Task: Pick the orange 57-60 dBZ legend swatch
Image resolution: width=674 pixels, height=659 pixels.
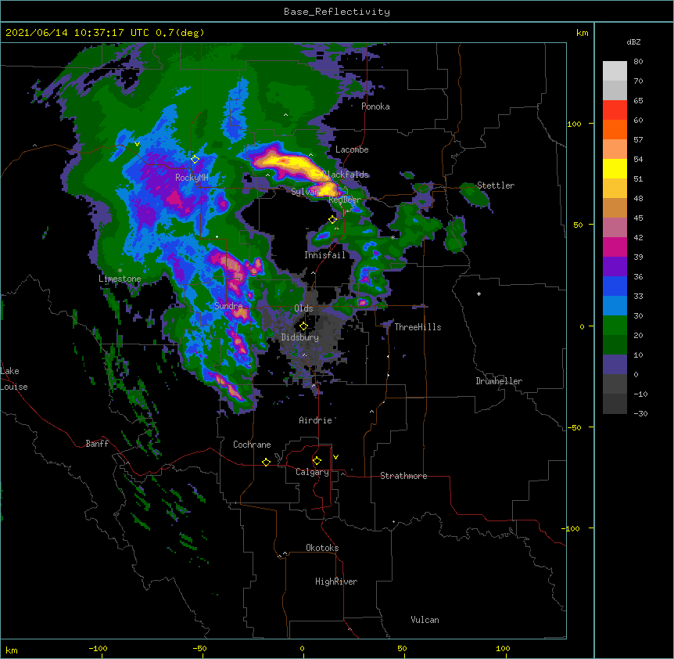Action: pos(615,129)
